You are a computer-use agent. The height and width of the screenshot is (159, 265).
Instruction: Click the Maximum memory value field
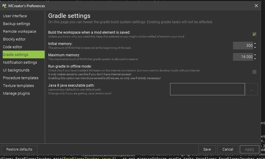(243, 57)
